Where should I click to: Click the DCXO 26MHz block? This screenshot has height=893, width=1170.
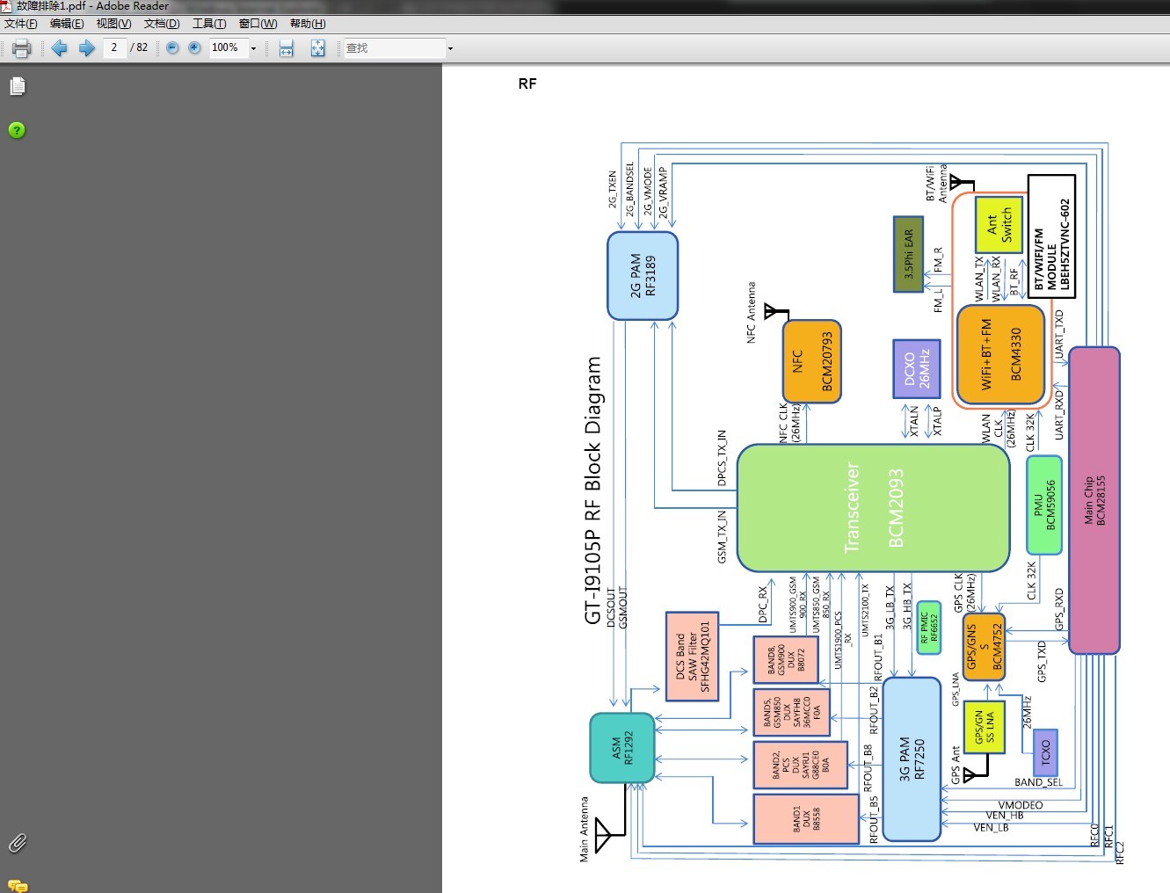[x=917, y=369]
